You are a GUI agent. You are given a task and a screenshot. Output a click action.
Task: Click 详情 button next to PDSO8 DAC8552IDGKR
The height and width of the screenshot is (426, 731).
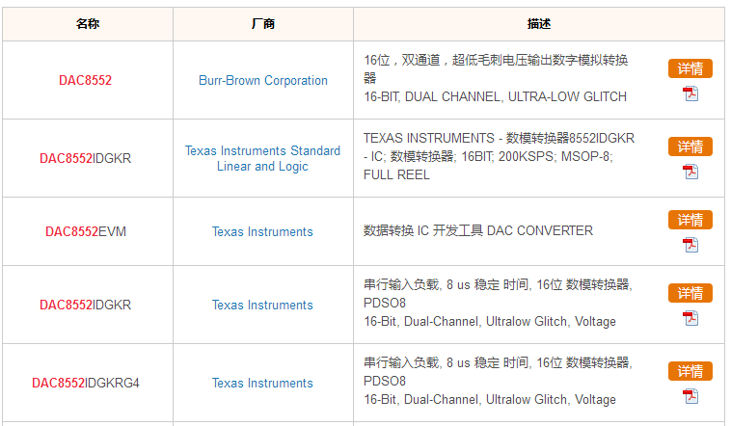690,293
